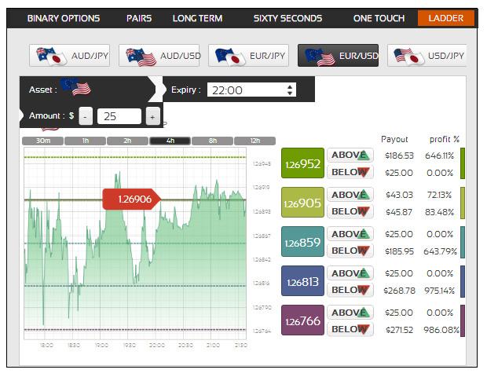487x377 pixels.
Task: Set chart timeframe to 2h
Action: coord(128,141)
